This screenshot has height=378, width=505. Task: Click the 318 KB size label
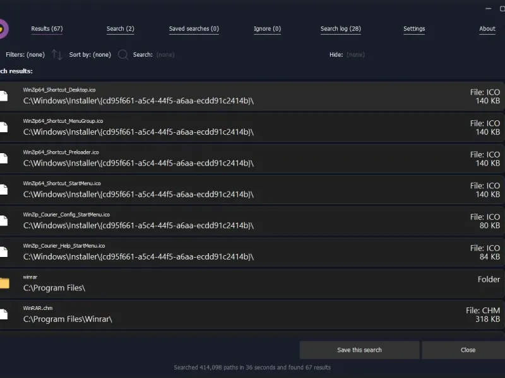(487, 319)
